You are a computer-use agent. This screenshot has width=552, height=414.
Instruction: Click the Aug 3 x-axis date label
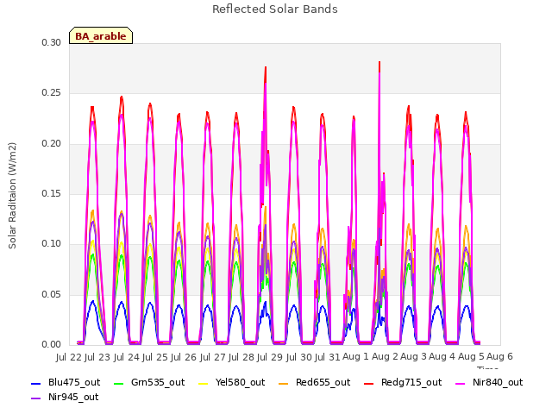click(x=414, y=357)
